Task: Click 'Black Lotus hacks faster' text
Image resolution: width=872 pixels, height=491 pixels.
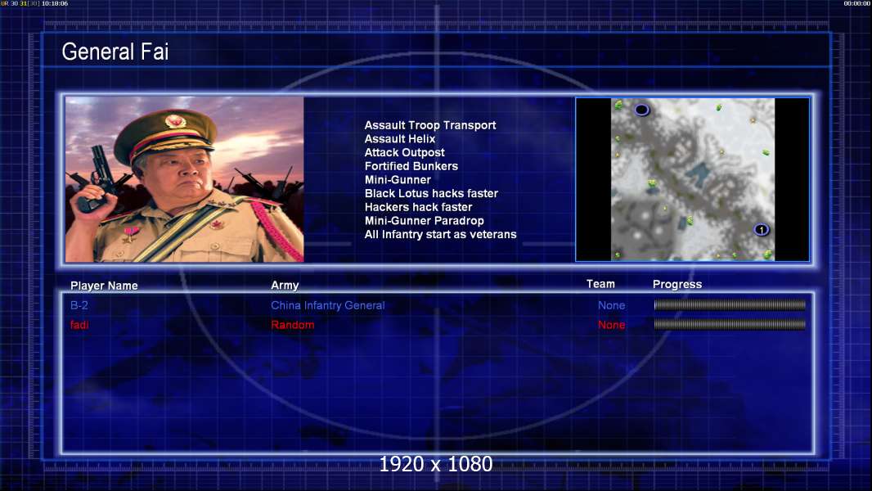Action: pos(431,193)
